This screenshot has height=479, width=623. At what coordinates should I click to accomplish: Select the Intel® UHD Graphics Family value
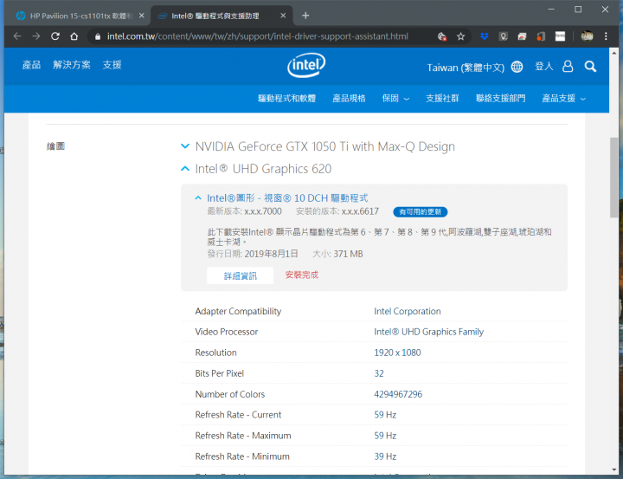[428, 332]
